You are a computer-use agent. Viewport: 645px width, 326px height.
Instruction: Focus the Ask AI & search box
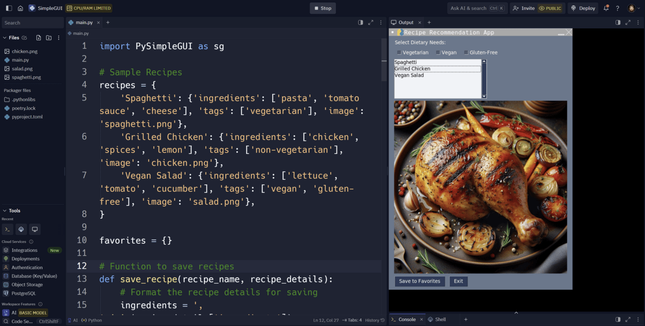pos(477,8)
